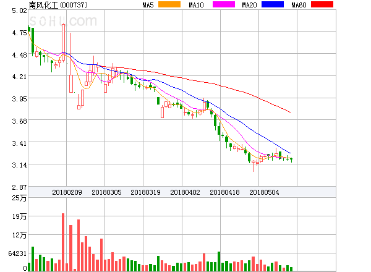Click the final green candlestick near 3.14

pos(291,159)
